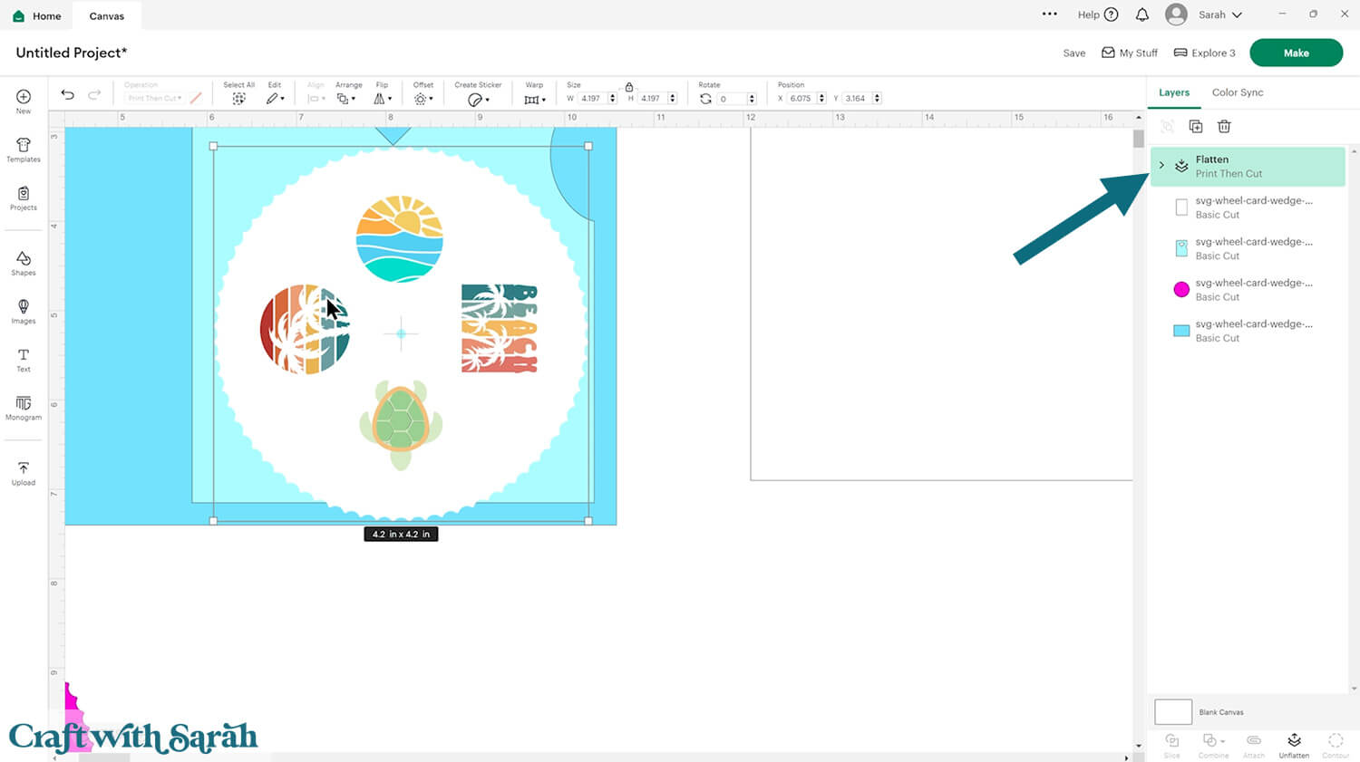Screen dimensions: 1360x762
Task: Select the magenta circle layer swatch
Action: coord(1181,289)
